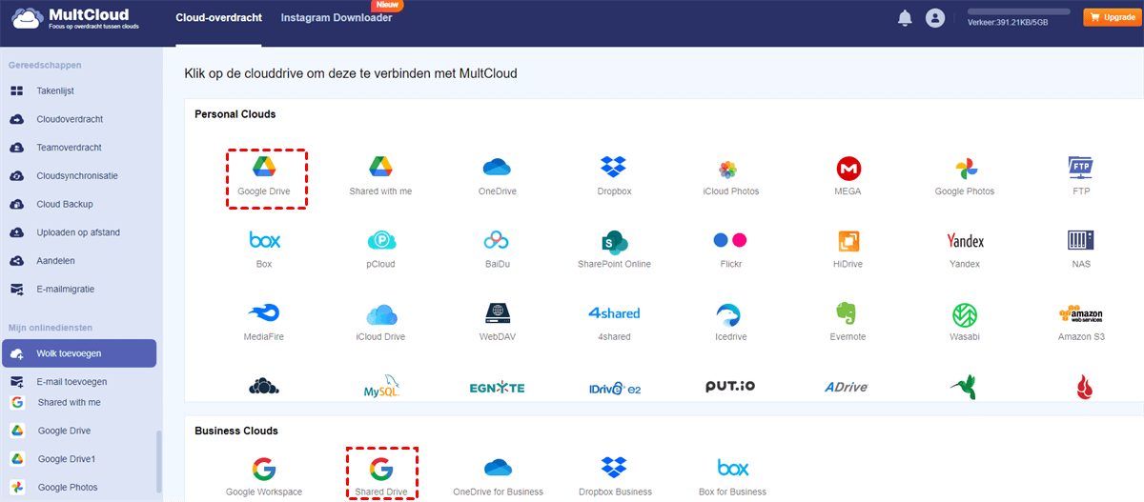This screenshot has height=502, width=1144.
Task: Choose the Egnyte cloud
Action: (x=497, y=388)
